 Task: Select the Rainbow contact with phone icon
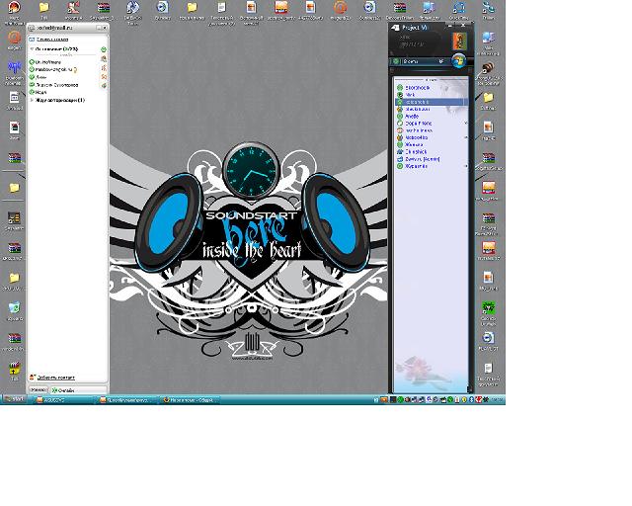pyautogui.click(x=52, y=69)
